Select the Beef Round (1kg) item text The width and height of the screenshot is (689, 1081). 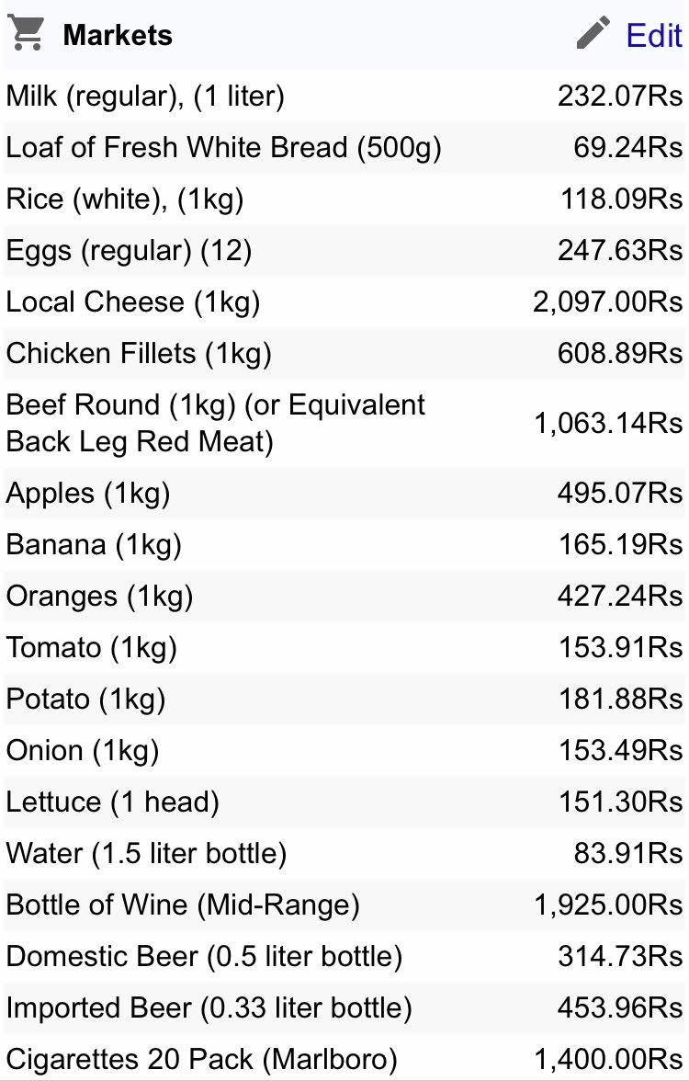[x=216, y=423]
